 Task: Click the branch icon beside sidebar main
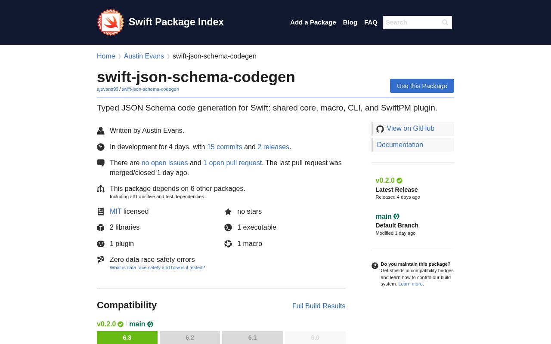point(396,216)
